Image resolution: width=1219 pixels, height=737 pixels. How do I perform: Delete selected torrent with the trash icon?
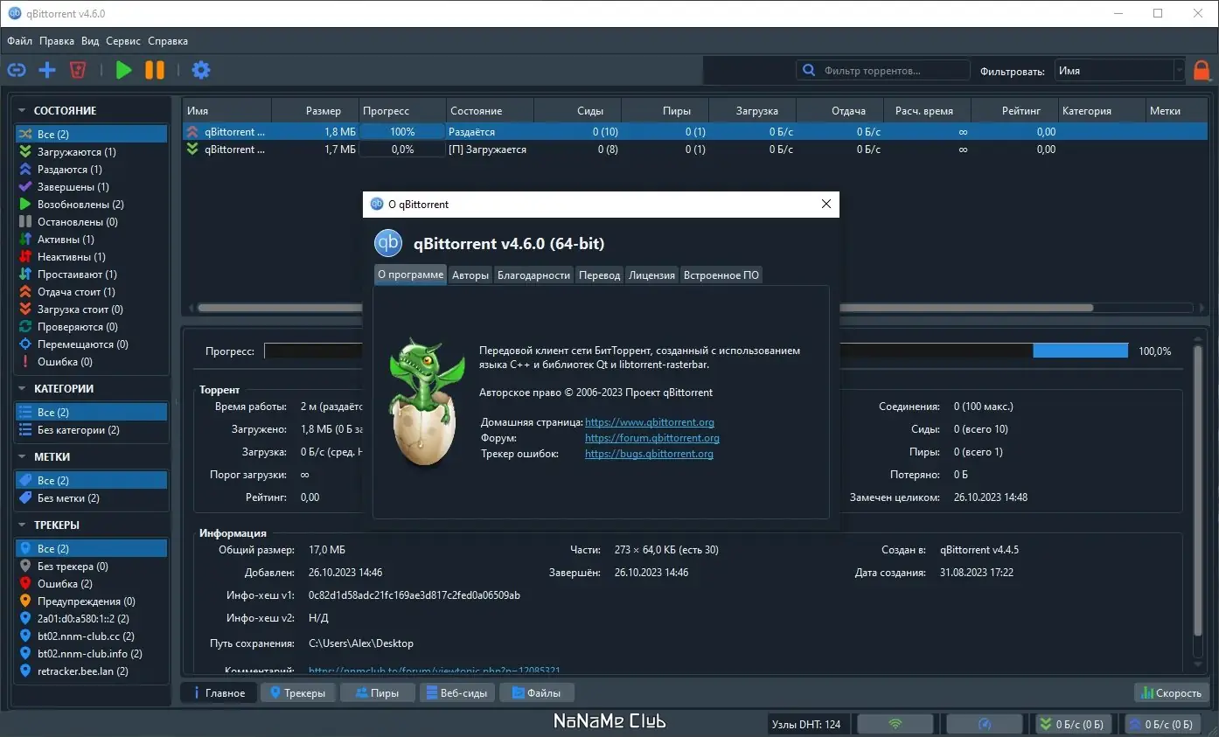point(78,70)
